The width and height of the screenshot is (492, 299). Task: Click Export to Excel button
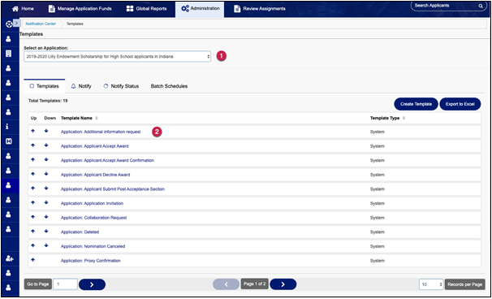tap(460, 104)
